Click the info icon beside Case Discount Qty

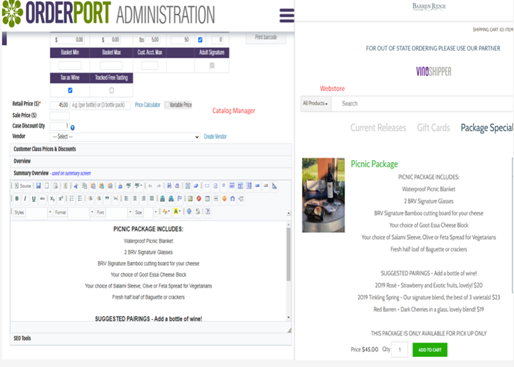[x=72, y=127]
